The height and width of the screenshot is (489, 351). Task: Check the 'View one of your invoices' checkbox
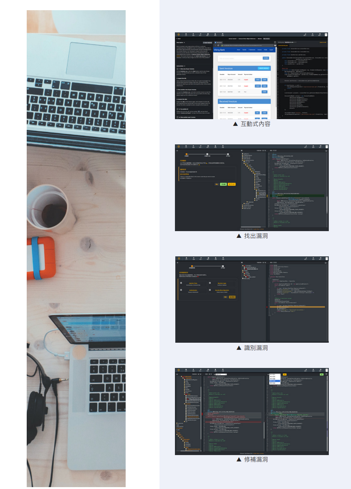point(178,69)
